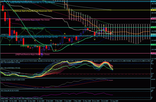Click the Stoch(7,3,3) indicator label

click(x=28, y=61)
